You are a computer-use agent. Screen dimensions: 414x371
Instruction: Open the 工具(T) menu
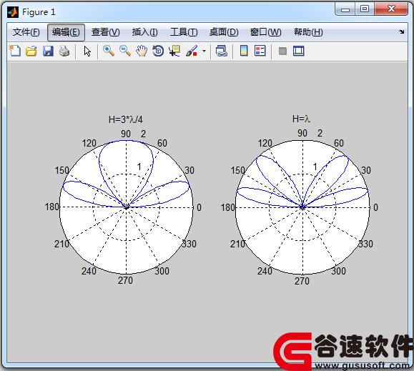[184, 32]
